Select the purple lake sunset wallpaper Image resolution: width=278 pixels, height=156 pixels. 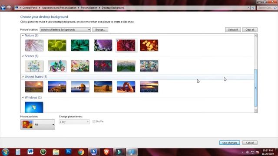click(x=149, y=87)
